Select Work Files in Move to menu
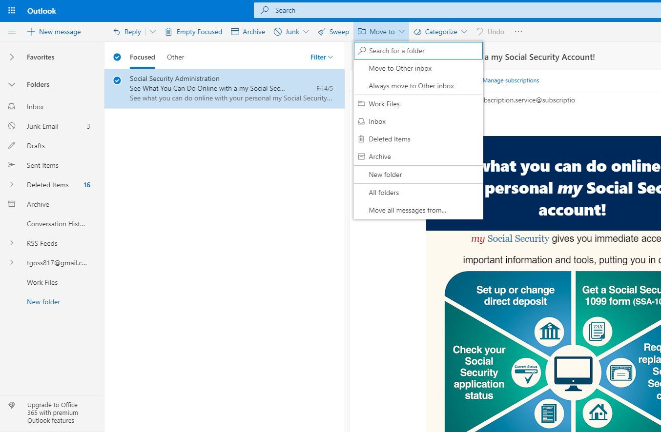This screenshot has width=661, height=432. pyautogui.click(x=418, y=104)
